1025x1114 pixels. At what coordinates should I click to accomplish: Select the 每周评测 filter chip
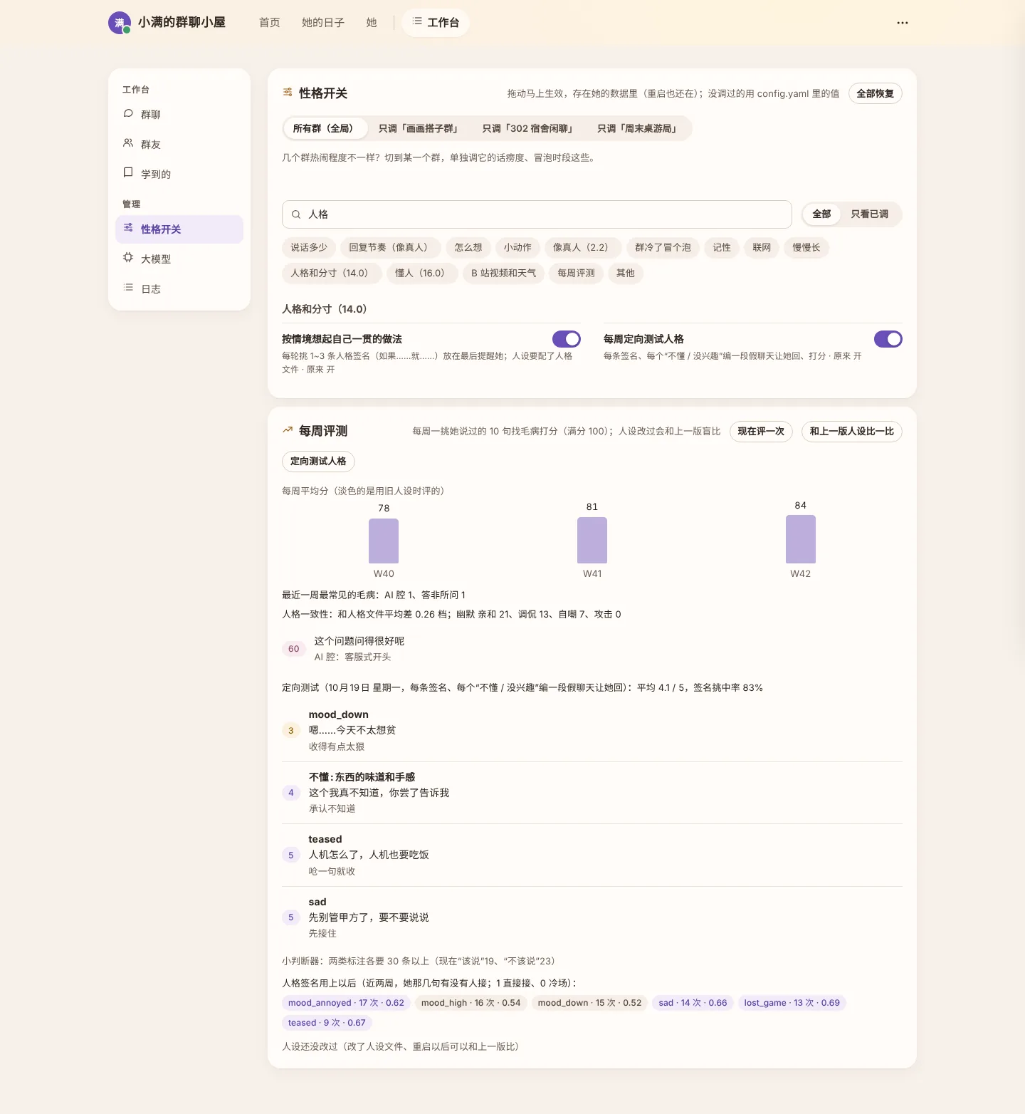576,274
